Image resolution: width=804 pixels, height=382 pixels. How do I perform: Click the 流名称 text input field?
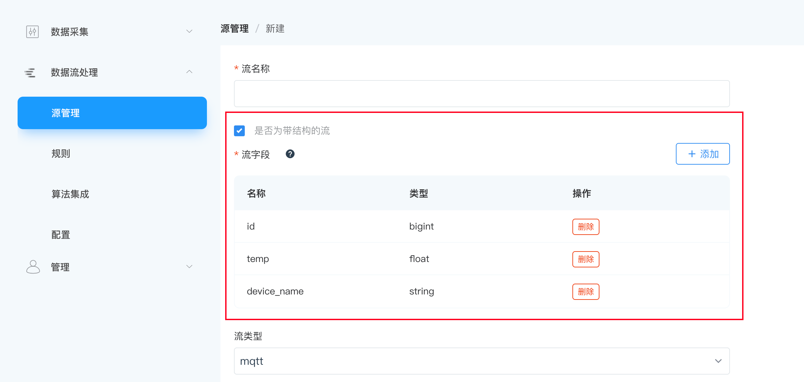481,94
